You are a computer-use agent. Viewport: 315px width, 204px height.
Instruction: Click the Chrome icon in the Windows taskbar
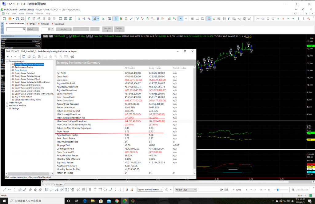117,201
